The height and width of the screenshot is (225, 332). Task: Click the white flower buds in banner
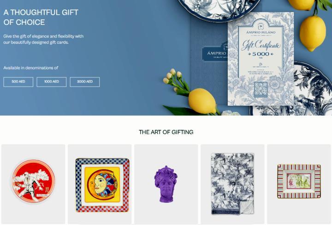172,77
